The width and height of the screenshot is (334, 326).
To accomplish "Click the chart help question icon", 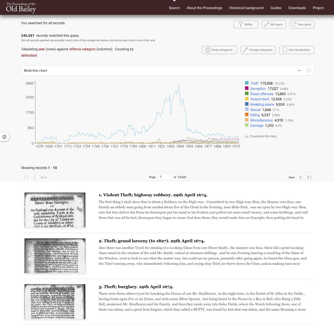I will [x=309, y=71].
